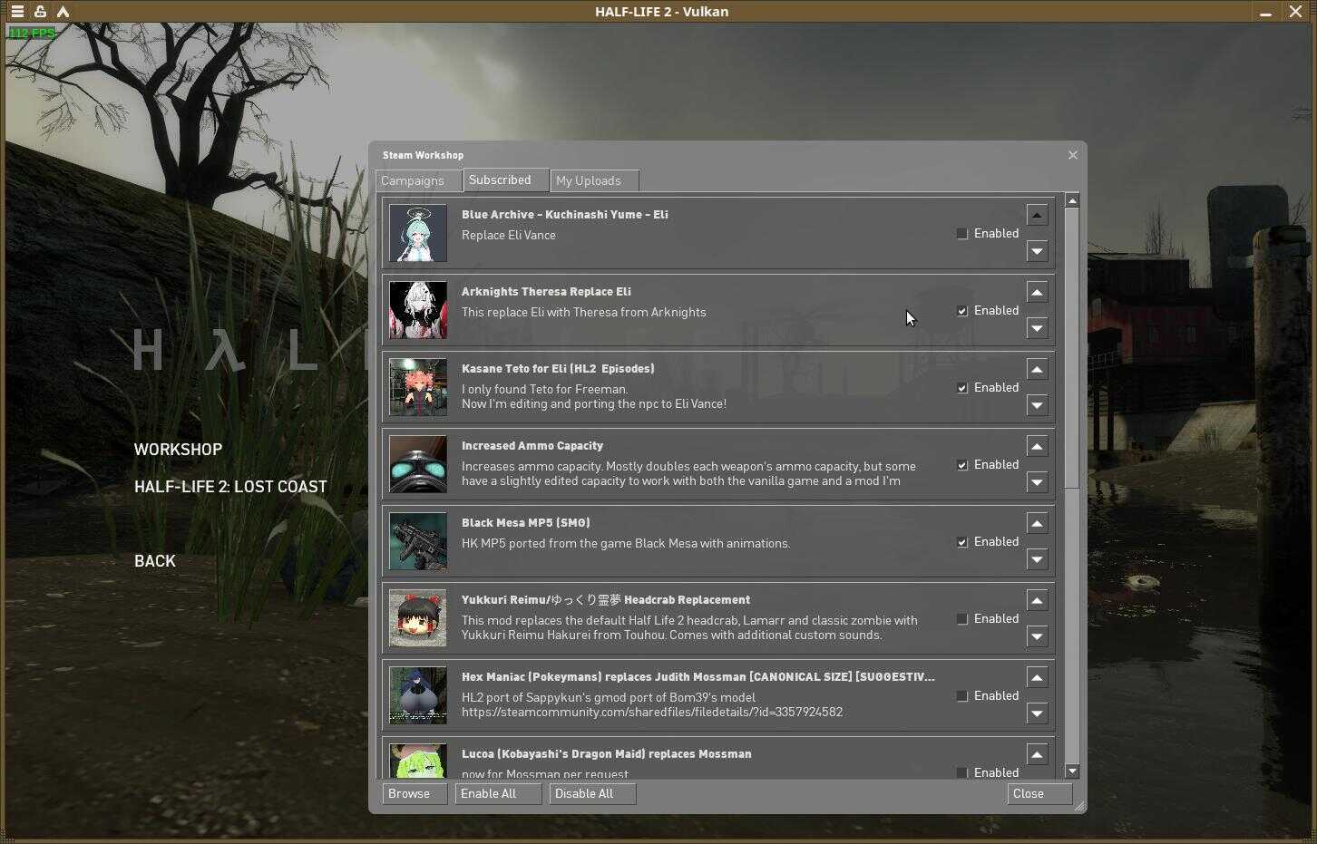Move Kasane Teto for Eli mod up
The image size is (1317, 844).
(x=1037, y=369)
